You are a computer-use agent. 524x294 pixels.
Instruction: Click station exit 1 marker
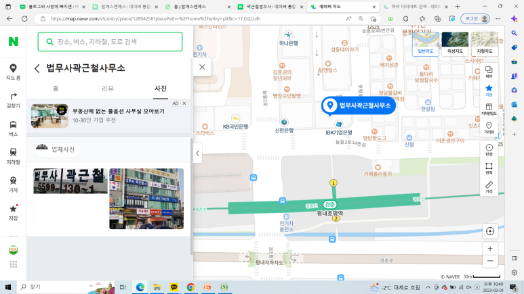pyautogui.click(x=334, y=183)
